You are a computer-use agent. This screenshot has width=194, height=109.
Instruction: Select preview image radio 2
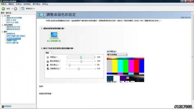(126, 82)
